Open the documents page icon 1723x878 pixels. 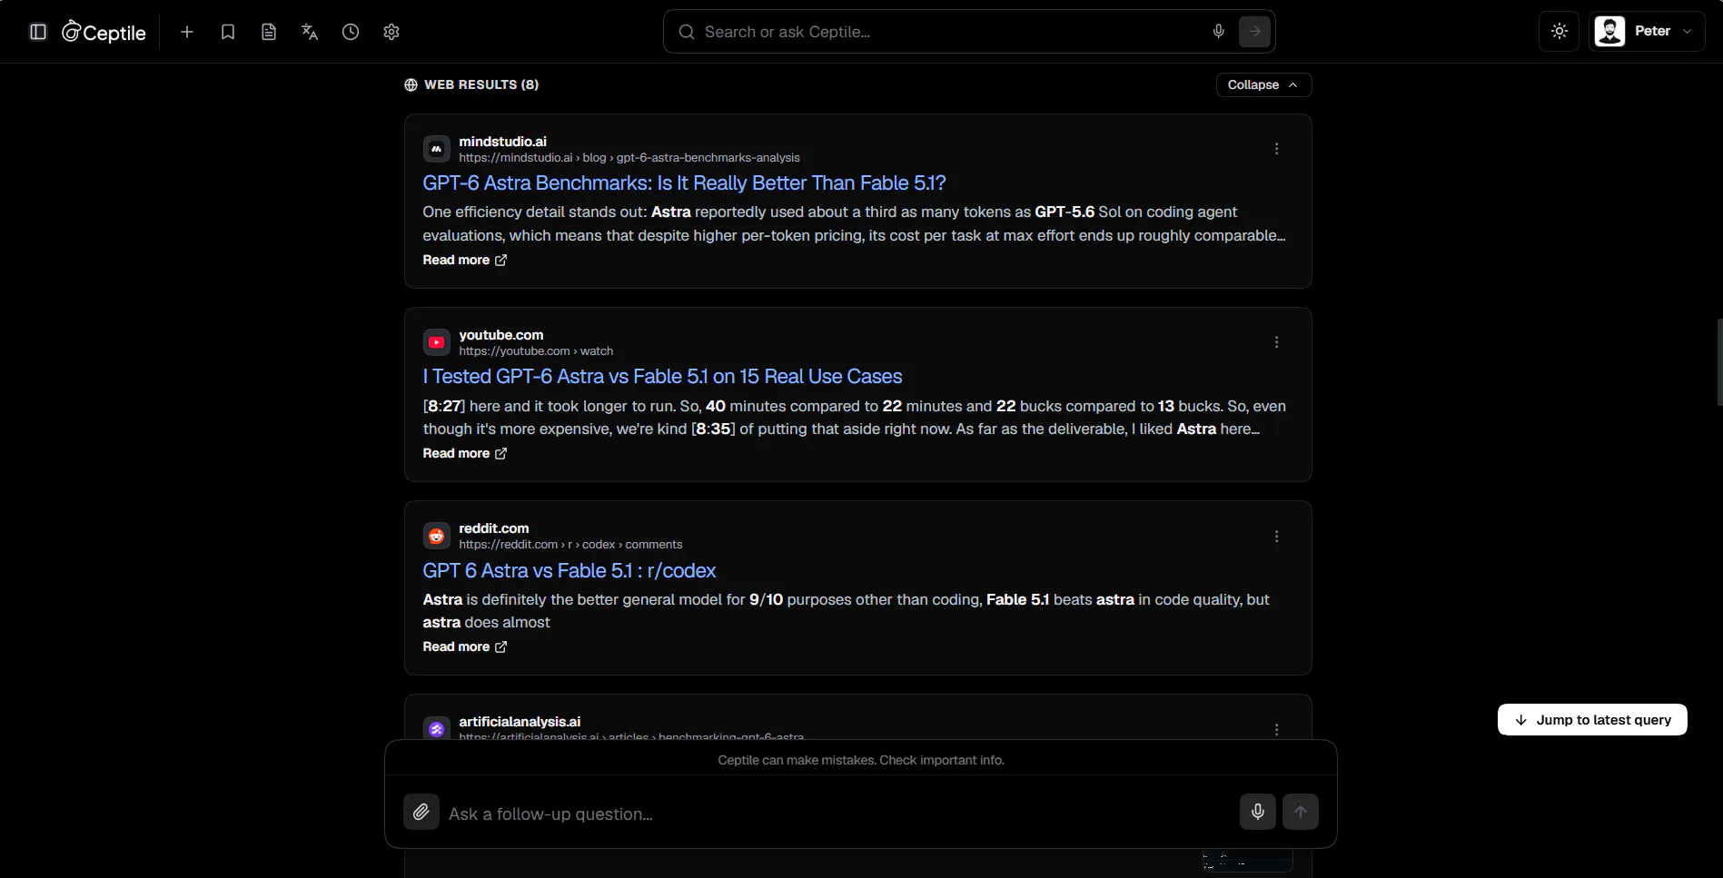[269, 32]
